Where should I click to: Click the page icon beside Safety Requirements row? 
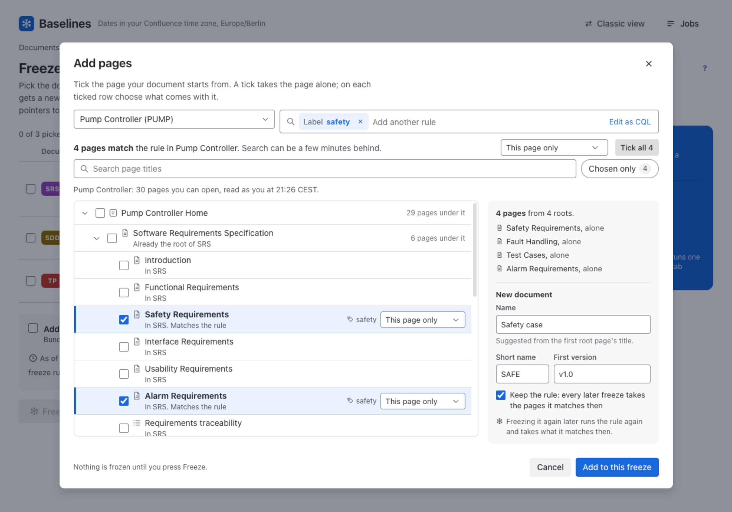pyautogui.click(x=137, y=315)
